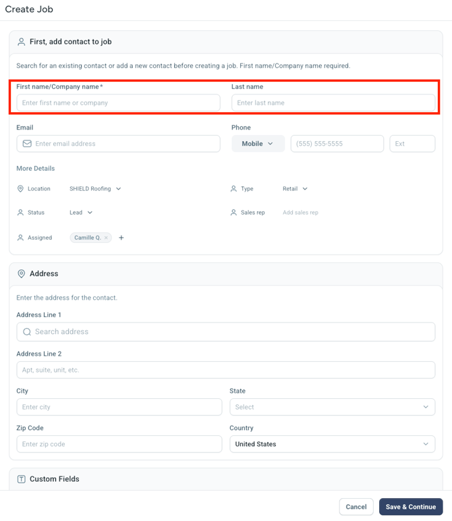Remove Camille Q. from assigned chip

(106, 238)
